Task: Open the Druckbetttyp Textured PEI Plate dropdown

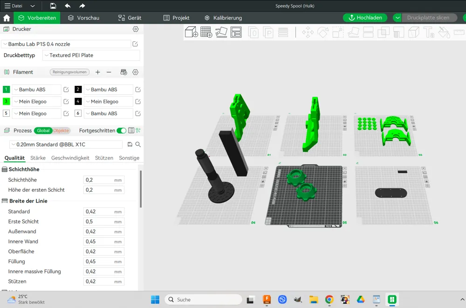Action: 91,56
